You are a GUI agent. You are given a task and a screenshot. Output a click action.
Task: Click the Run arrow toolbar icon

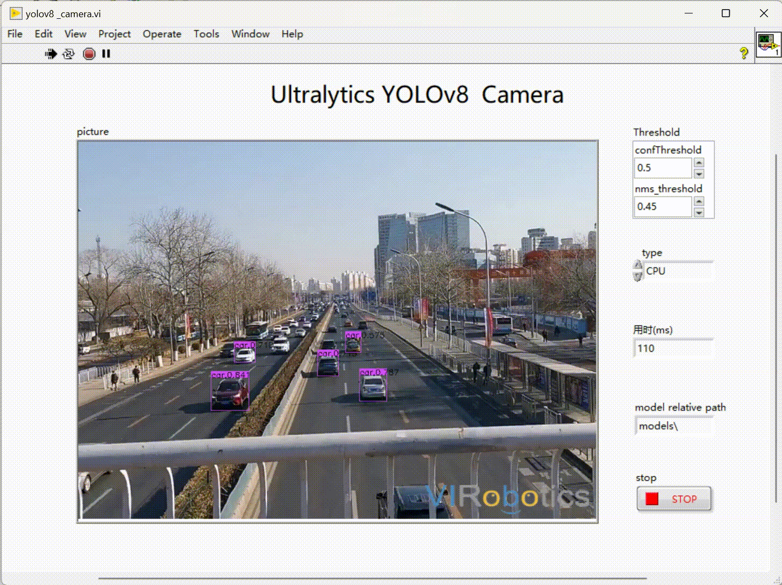(51, 54)
